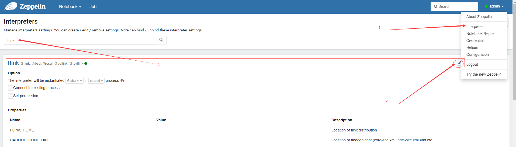Screen dimensions: 516x147
Task: Choose Interpreter in the admin menu
Action: tap(475, 27)
